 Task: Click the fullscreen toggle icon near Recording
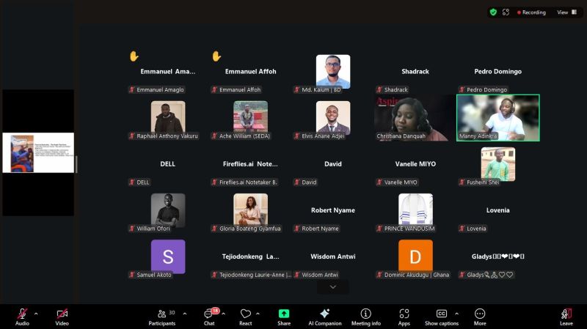pyautogui.click(x=506, y=12)
